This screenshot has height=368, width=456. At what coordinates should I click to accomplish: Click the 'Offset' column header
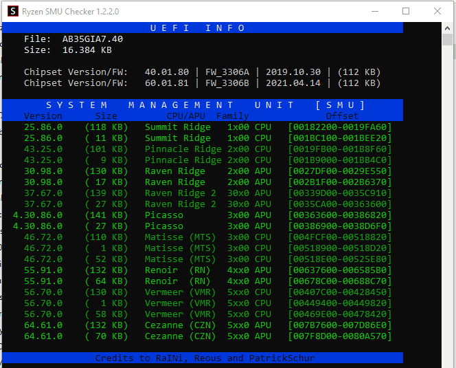(342, 116)
